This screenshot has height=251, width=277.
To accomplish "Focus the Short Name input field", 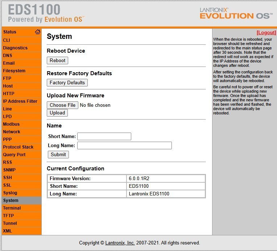I will (104, 136).
